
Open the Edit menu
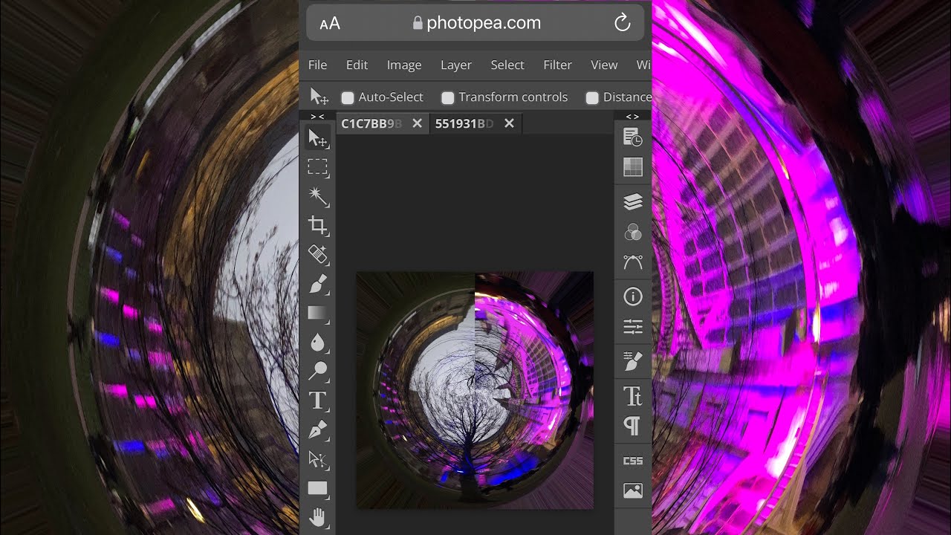pos(357,65)
